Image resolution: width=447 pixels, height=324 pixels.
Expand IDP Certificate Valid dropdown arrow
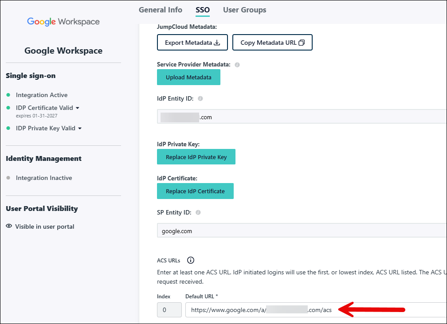pyautogui.click(x=78, y=108)
